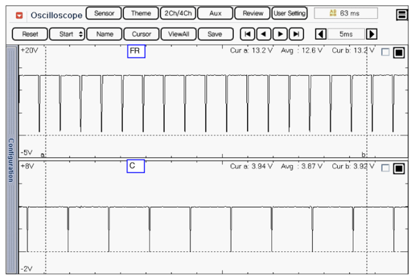Click the 'Avg : 3.87 V' readout
The width and height of the screenshot is (414, 280).
point(301,166)
